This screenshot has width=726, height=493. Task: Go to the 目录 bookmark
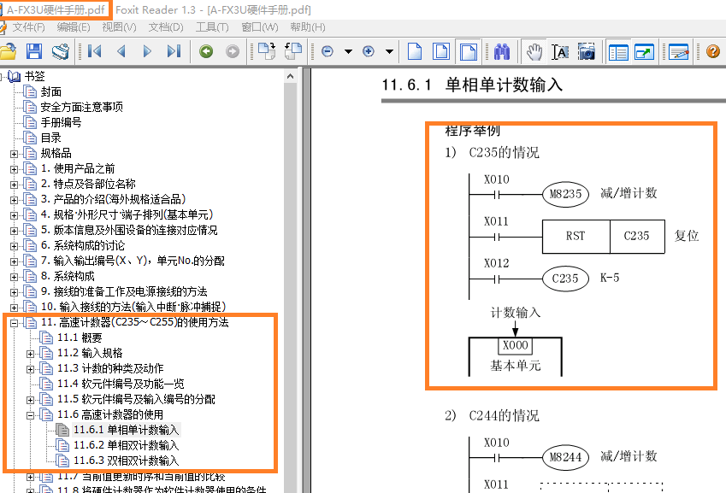tap(51, 138)
